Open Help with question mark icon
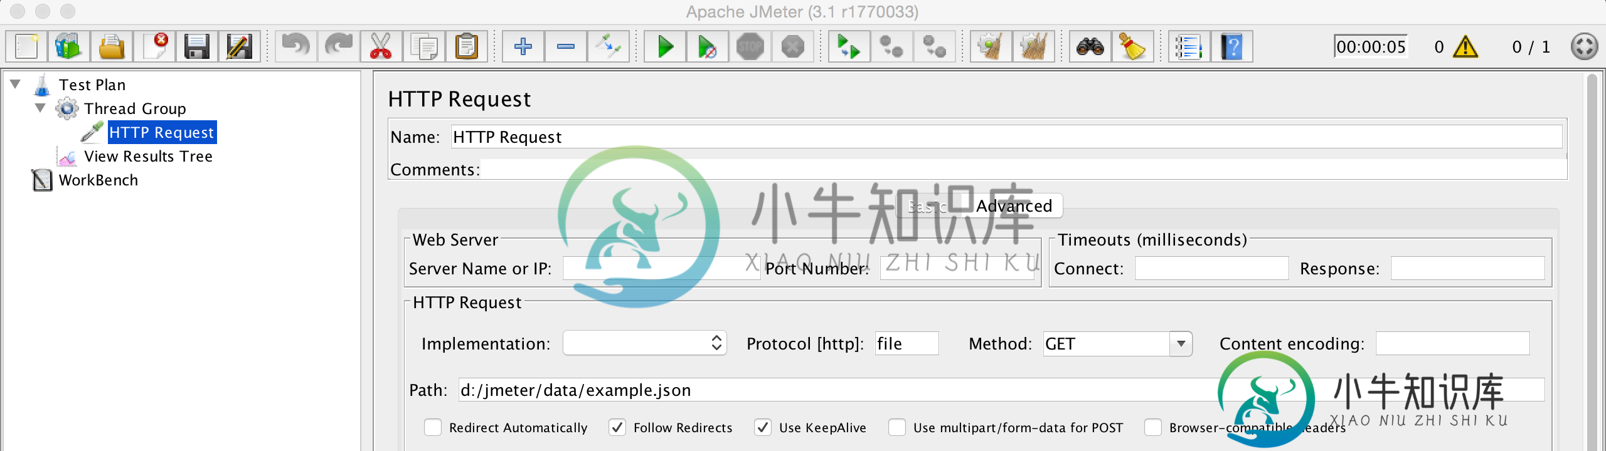This screenshot has height=451, width=1606. pos(1232,47)
